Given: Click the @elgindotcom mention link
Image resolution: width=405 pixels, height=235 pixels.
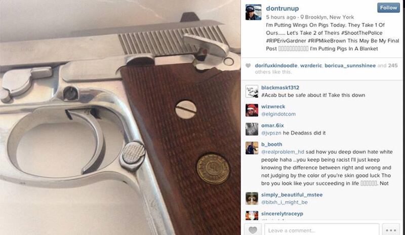Looking at the screenshot, I should 278,114.
